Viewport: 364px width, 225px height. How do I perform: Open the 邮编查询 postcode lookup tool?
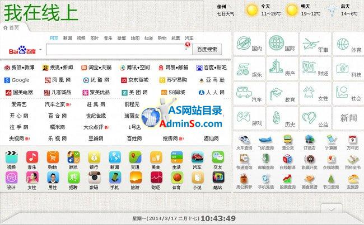pyautogui.click(x=266, y=162)
